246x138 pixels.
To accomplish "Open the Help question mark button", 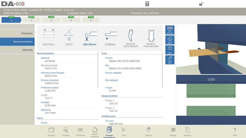I will tap(235, 132).
